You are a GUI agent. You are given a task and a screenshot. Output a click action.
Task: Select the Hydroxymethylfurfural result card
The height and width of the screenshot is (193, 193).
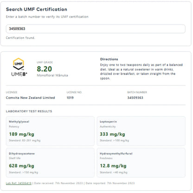pyautogui.click(x=141, y=163)
